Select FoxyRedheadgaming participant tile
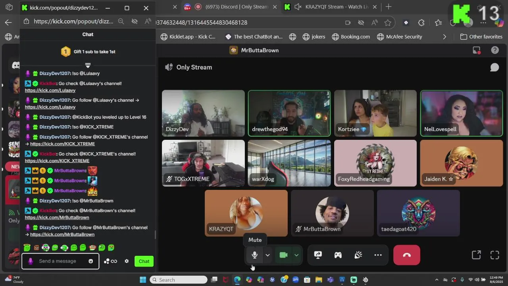The image size is (508, 286). pyautogui.click(x=375, y=163)
